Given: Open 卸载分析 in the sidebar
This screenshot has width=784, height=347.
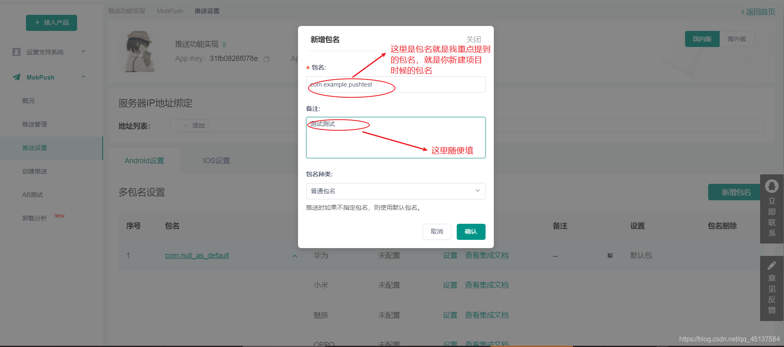Looking at the screenshot, I should point(35,218).
